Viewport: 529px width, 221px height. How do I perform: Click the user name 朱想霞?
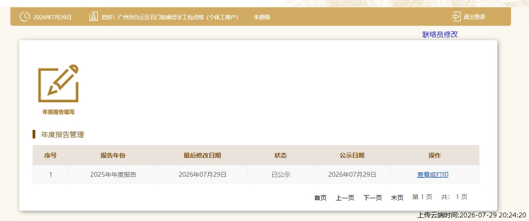[x=262, y=17]
